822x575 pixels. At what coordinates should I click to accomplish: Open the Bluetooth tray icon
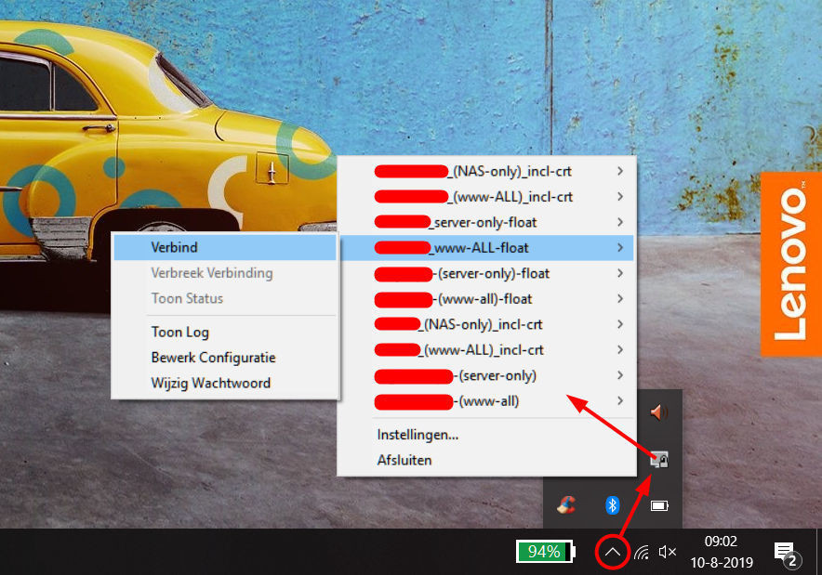(612, 504)
